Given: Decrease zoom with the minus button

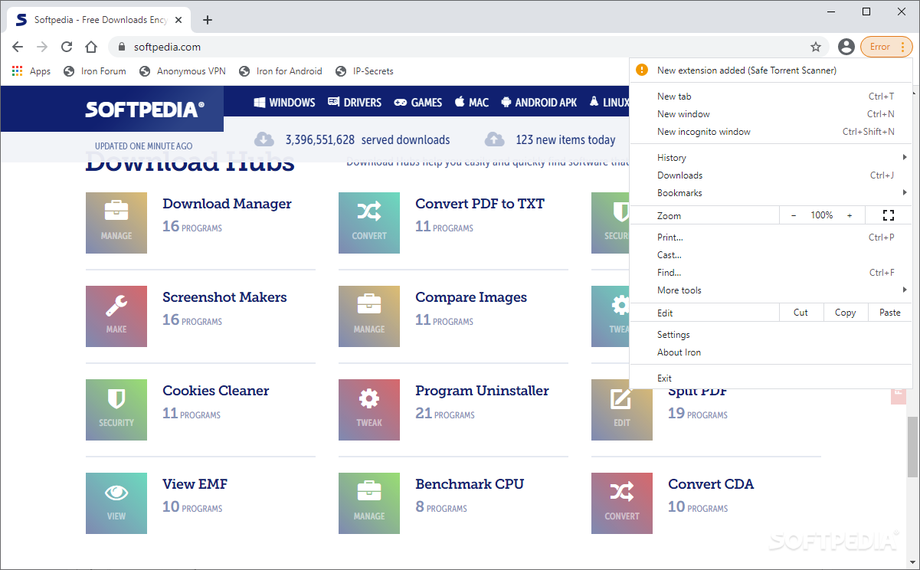Looking at the screenshot, I should [x=794, y=216].
